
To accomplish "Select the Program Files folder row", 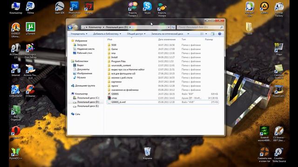I will click(x=163, y=61).
